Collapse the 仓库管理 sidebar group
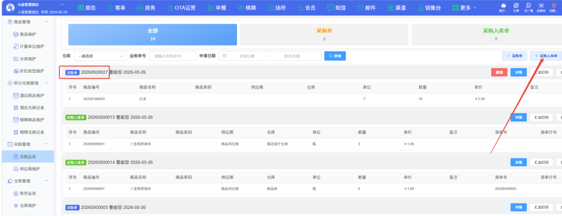This screenshot has height=216, width=562. tap(47, 181)
